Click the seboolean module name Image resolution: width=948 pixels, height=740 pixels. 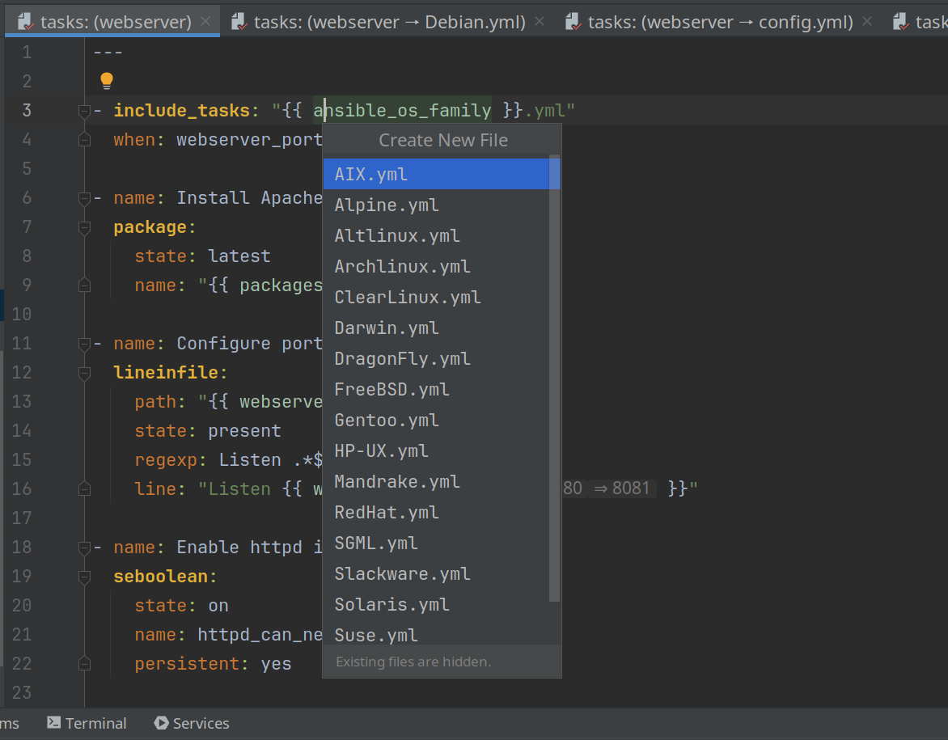point(161,577)
